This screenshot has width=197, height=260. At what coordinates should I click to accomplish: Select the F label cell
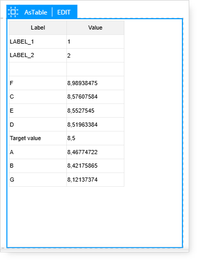click(x=38, y=83)
